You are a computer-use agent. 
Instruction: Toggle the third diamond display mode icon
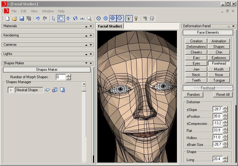pos(112,19)
